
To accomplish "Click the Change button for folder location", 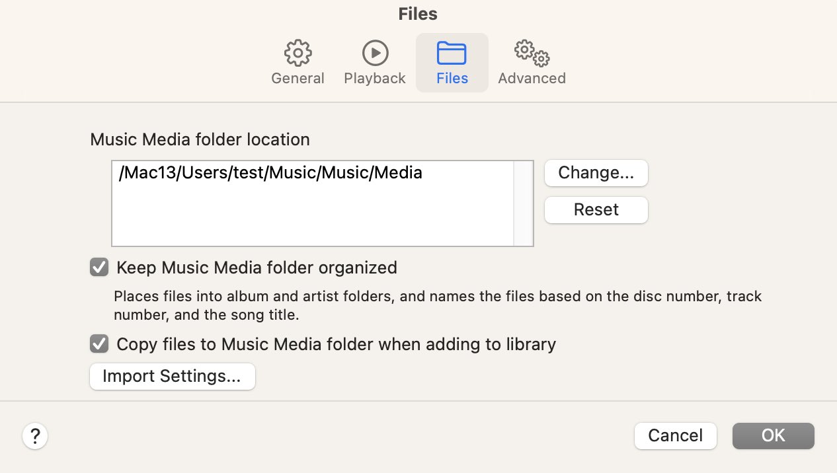I will (x=596, y=172).
